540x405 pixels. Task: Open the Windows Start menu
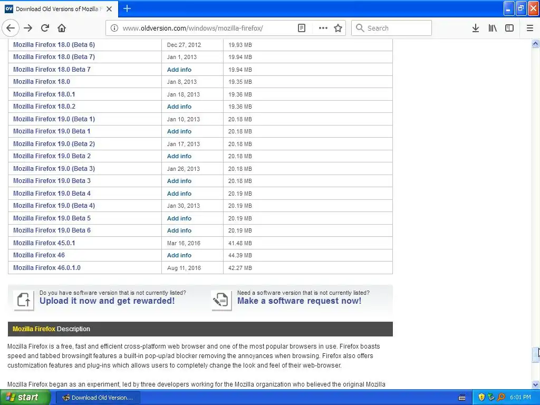[25, 398]
